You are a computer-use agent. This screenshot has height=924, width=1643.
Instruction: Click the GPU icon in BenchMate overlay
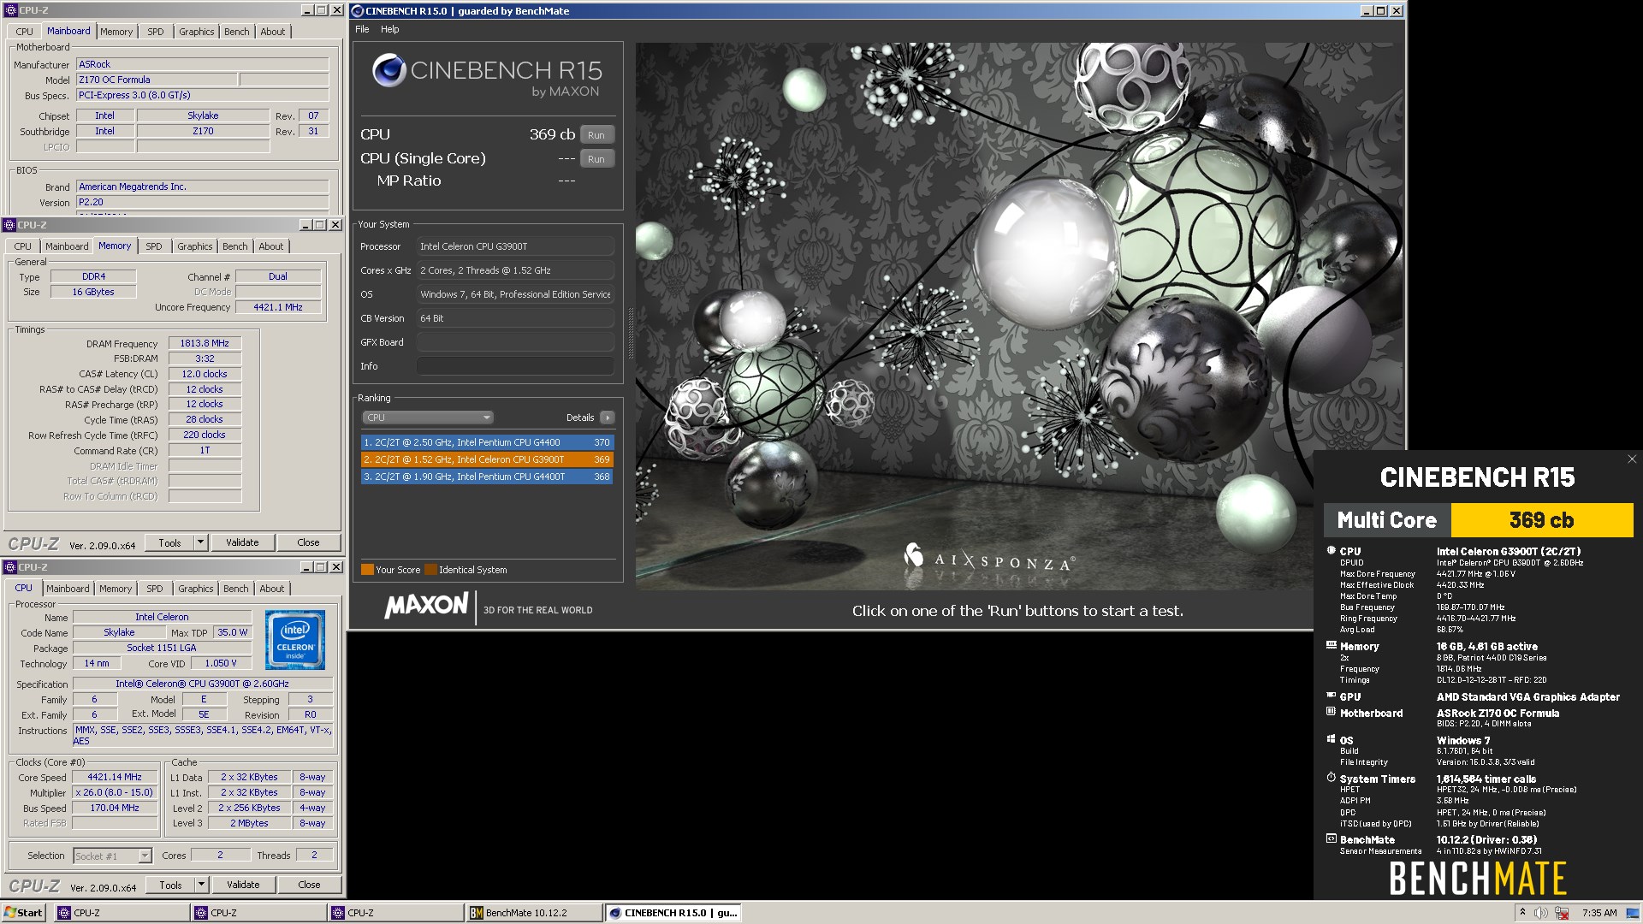coord(1332,696)
